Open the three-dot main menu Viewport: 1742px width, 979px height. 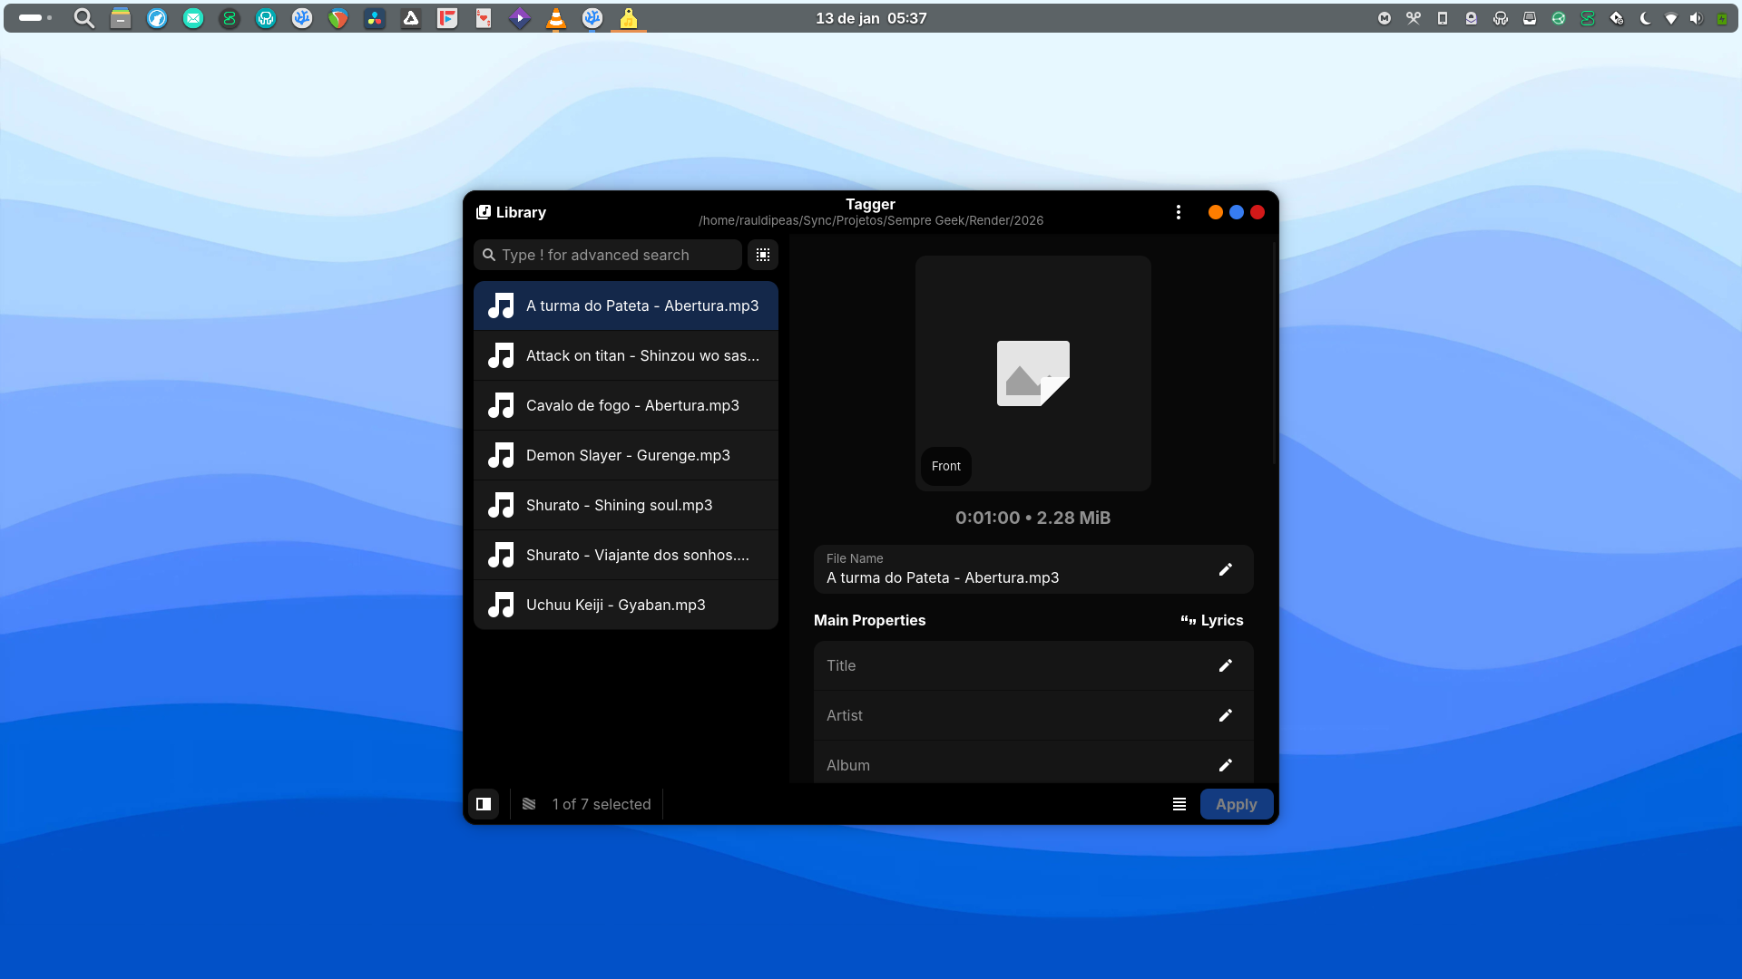click(x=1179, y=212)
